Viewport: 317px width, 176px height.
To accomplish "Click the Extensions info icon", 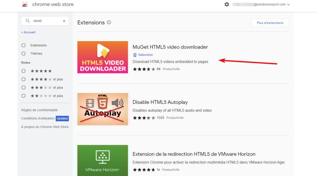I will (x=109, y=22).
